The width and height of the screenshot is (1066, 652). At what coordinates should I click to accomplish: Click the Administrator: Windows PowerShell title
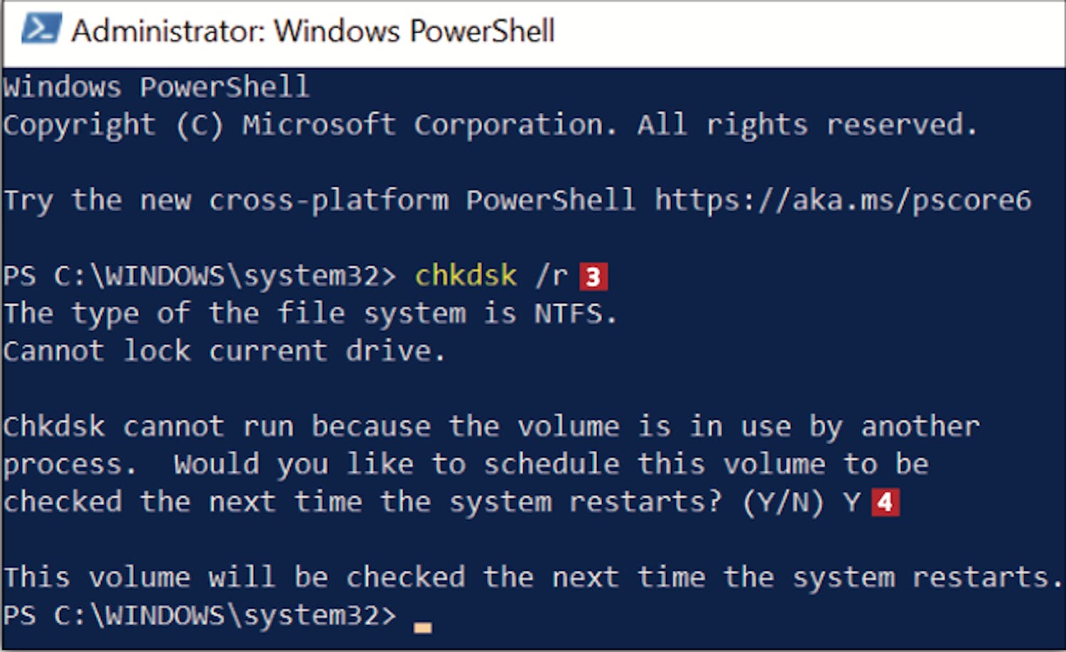tap(313, 31)
